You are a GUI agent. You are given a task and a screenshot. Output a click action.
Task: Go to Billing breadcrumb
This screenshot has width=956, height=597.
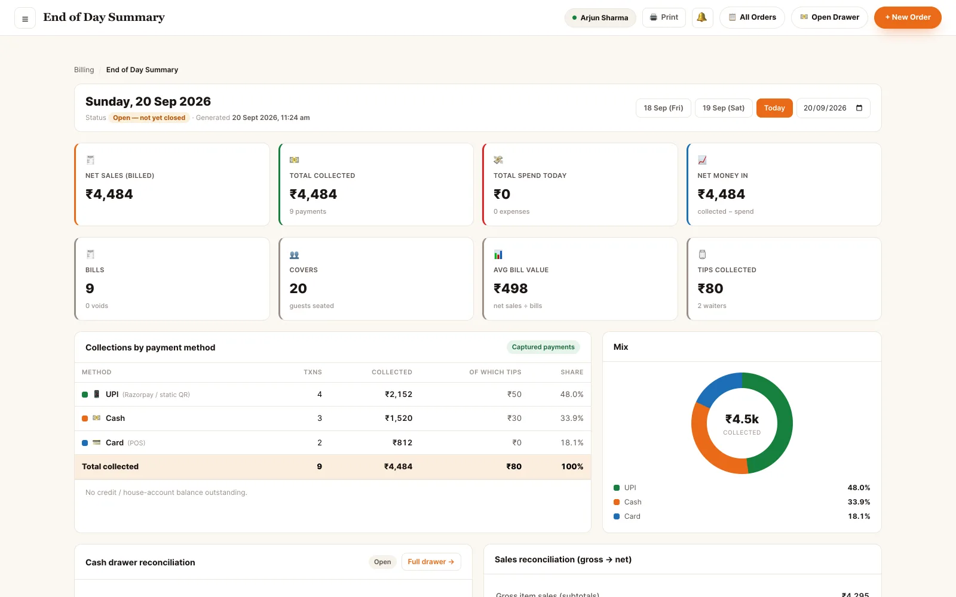tap(84, 70)
